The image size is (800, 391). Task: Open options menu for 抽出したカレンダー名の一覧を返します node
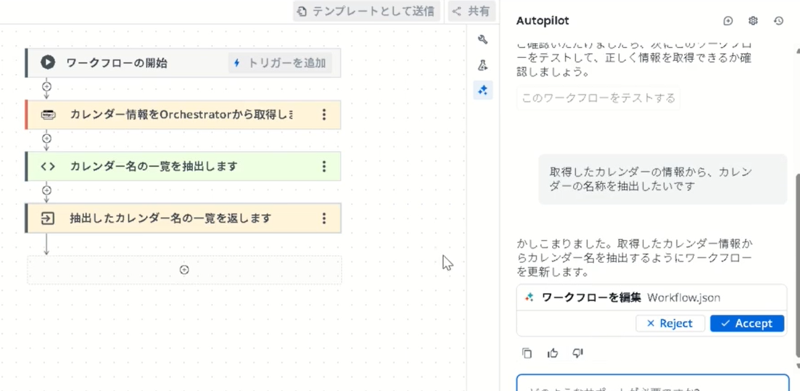[x=324, y=218]
